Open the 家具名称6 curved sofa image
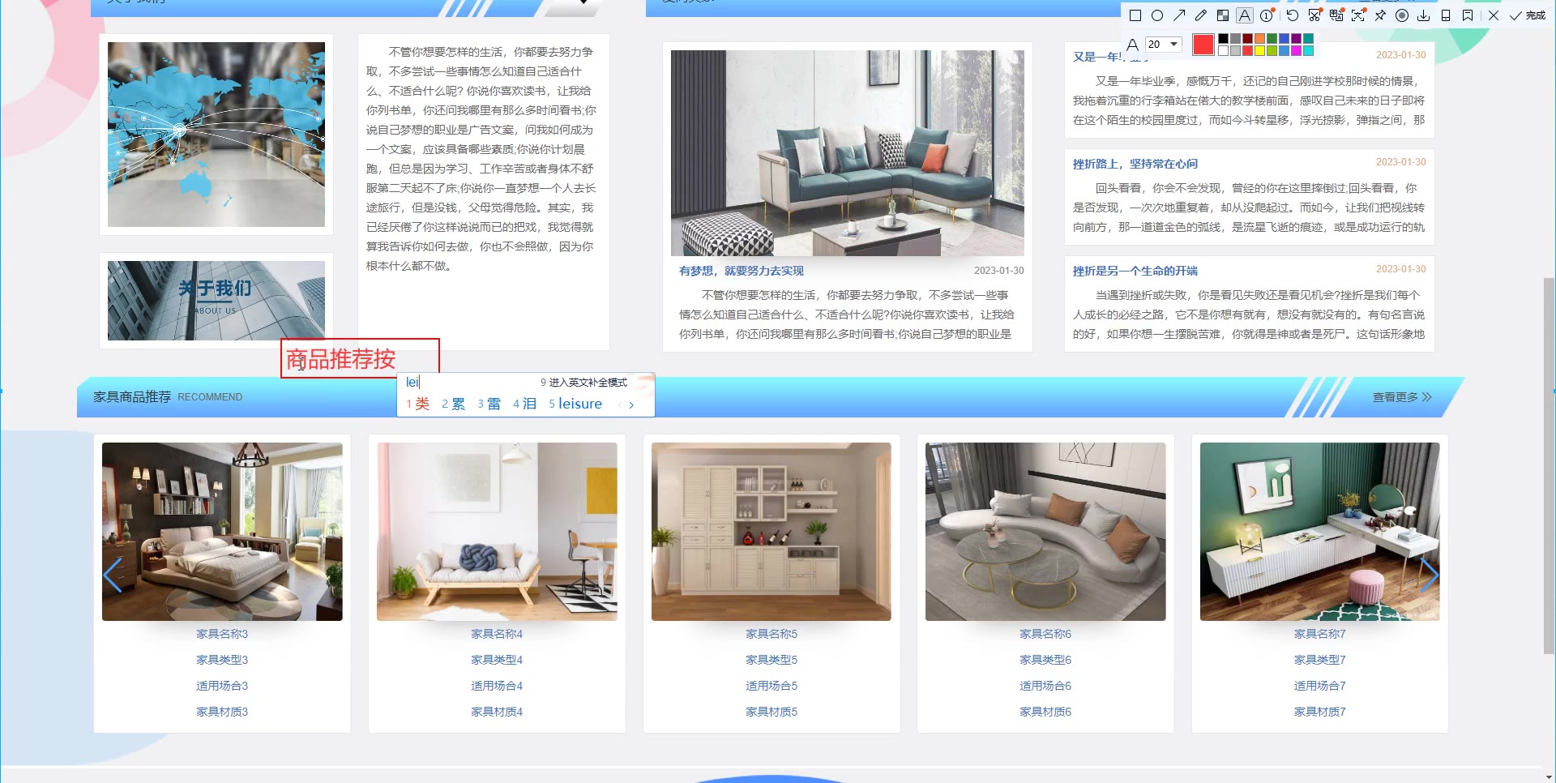Image resolution: width=1556 pixels, height=783 pixels. click(1045, 532)
